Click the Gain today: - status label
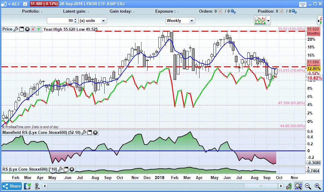 (x=122, y=11)
